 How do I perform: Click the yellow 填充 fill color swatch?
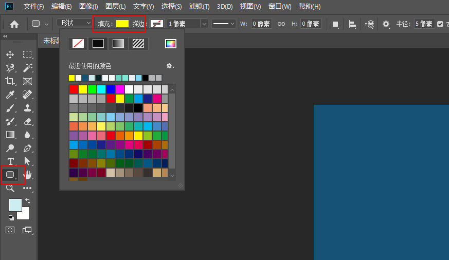[x=122, y=24]
